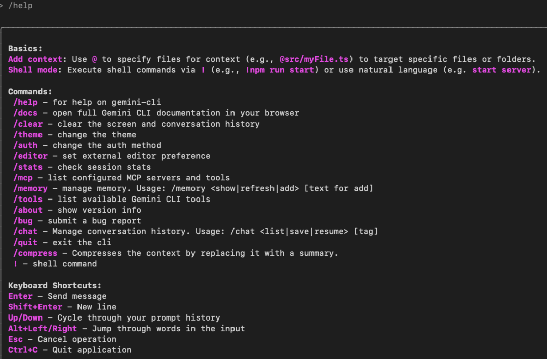Click the typed /help prompt line
The height and width of the screenshot is (359, 547).
20,6
